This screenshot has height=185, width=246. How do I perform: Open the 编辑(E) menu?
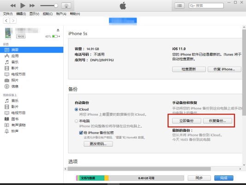[21, 14]
